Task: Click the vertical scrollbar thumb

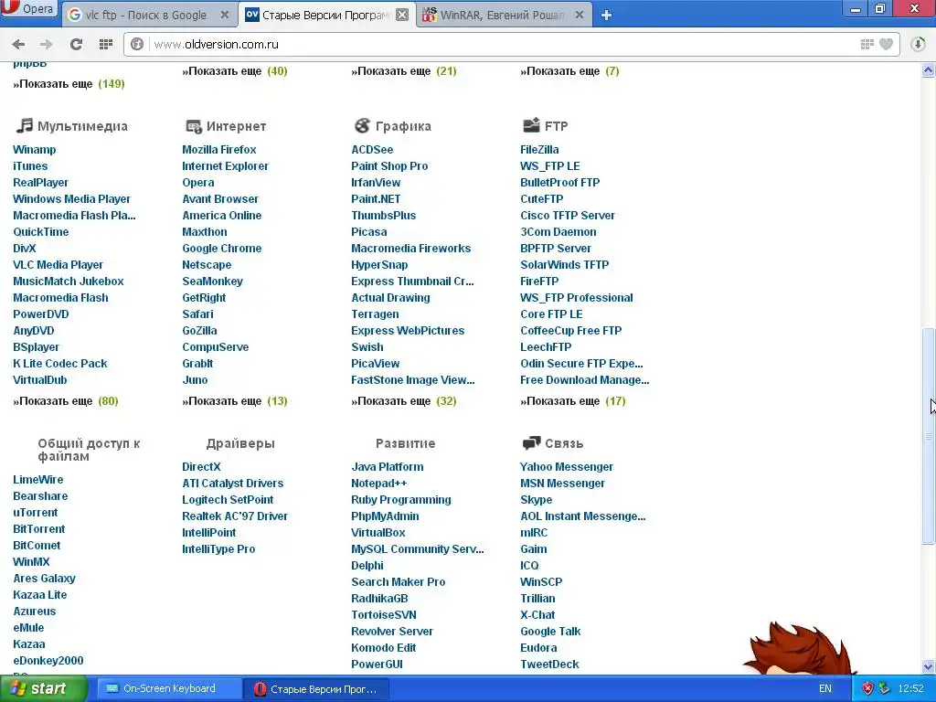Action: 929,436
